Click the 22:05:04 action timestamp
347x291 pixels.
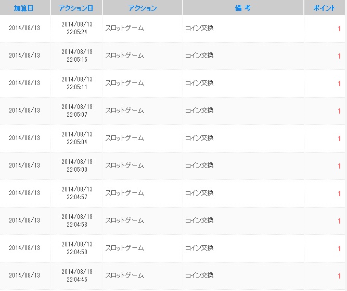(x=77, y=142)
